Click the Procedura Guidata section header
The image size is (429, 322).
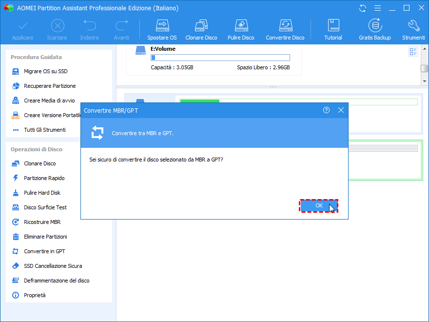(36, 57)
